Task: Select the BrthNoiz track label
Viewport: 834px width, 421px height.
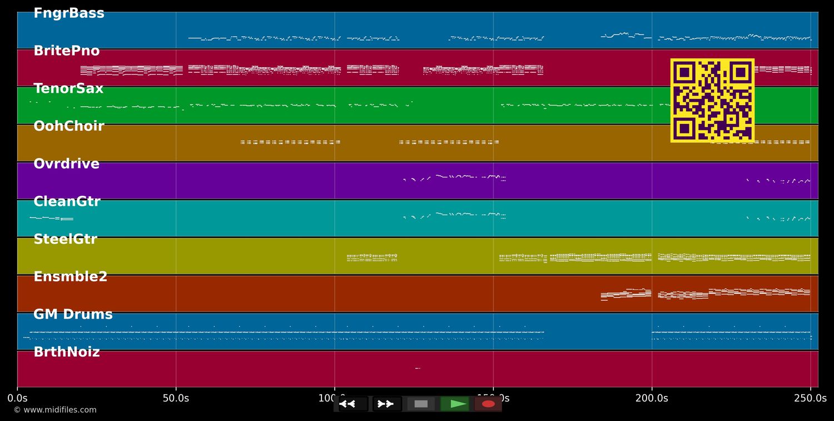Action: (67, 352)
